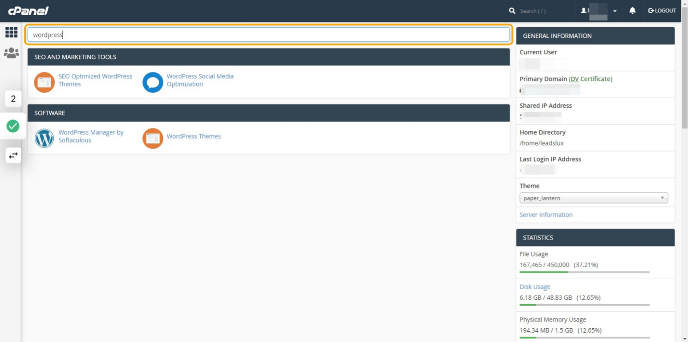Open the WordPress Themes link

(194, 136)
